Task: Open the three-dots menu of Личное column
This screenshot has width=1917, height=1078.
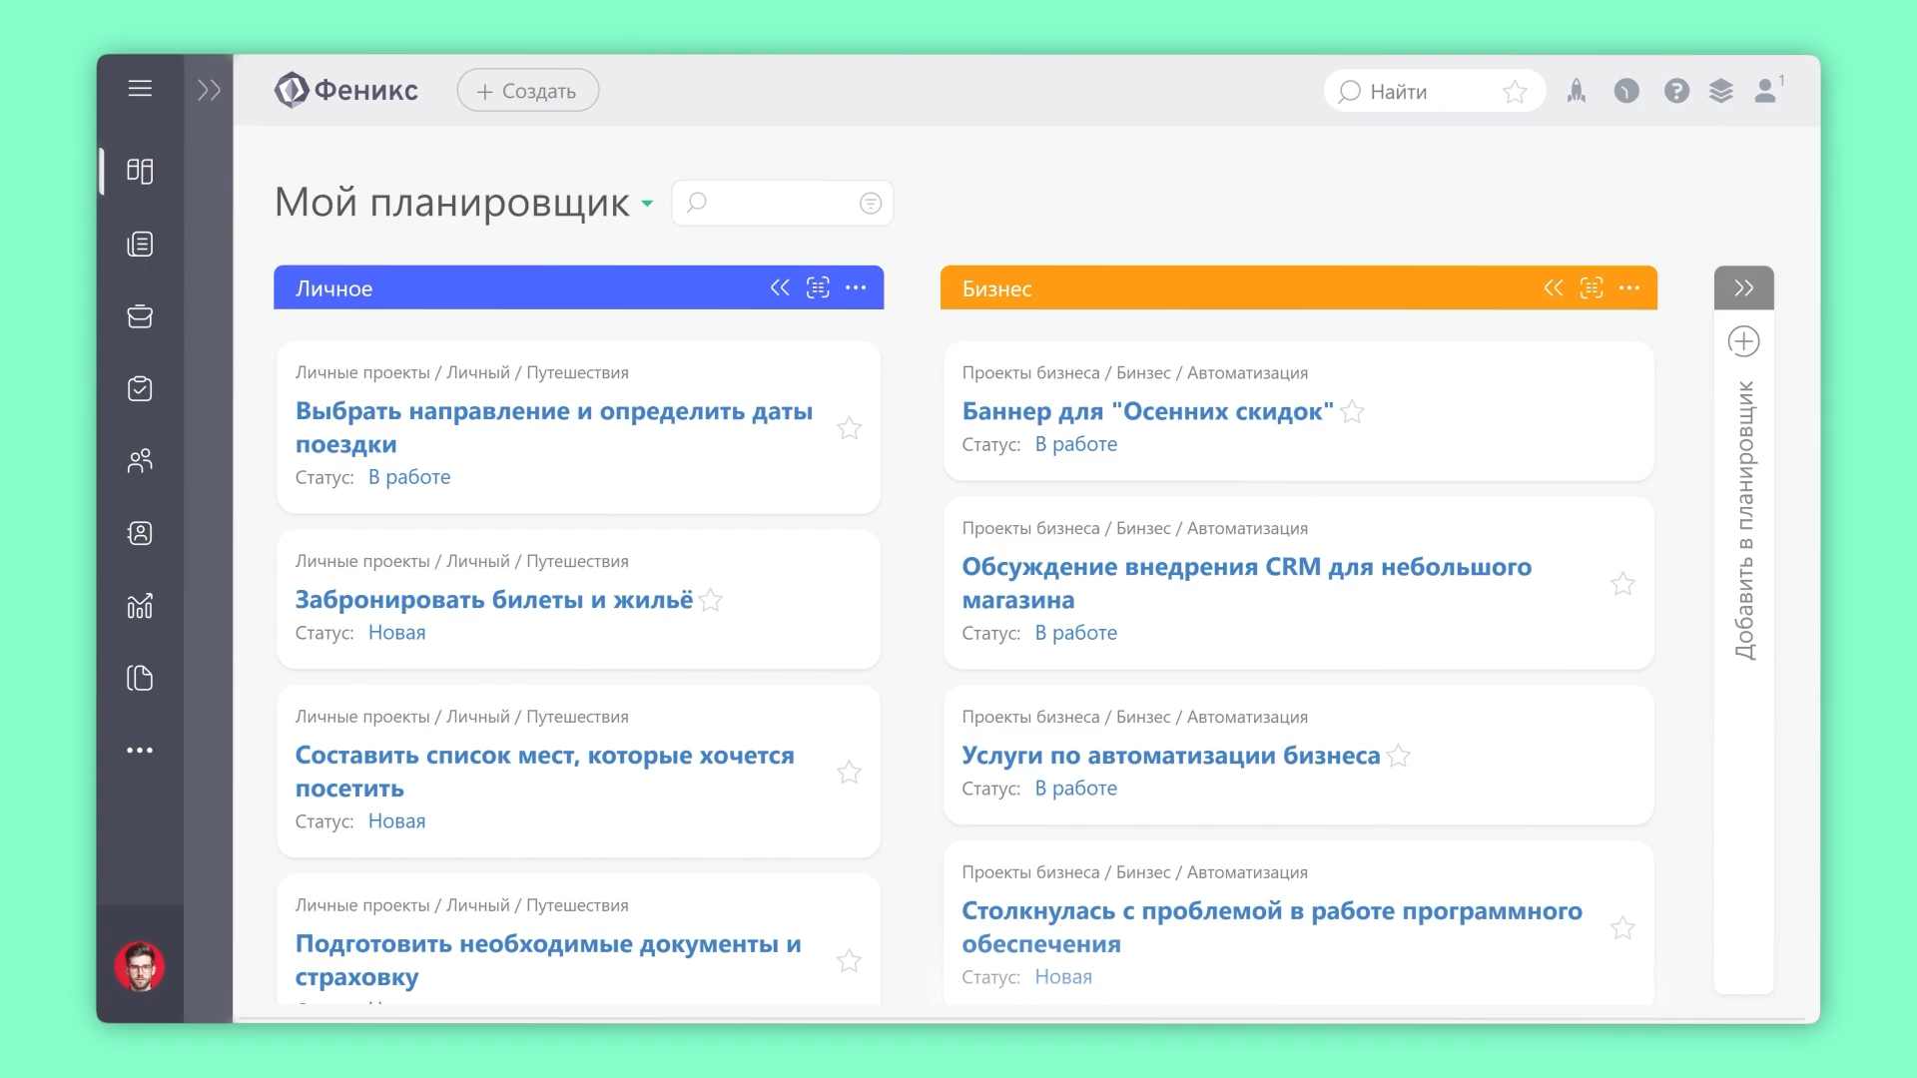Action: click(x=856, y=288)
